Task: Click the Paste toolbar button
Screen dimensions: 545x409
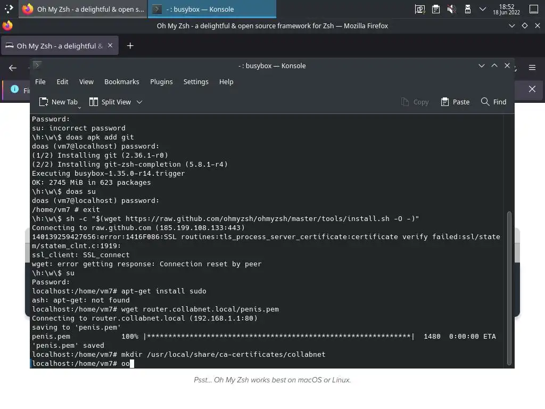Action: [x=456, y=102]
